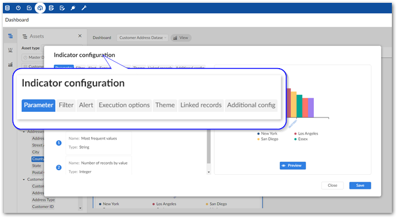Click the Close button in dialog
This screenshot has width=397, height=218.
tap(333, 186)
